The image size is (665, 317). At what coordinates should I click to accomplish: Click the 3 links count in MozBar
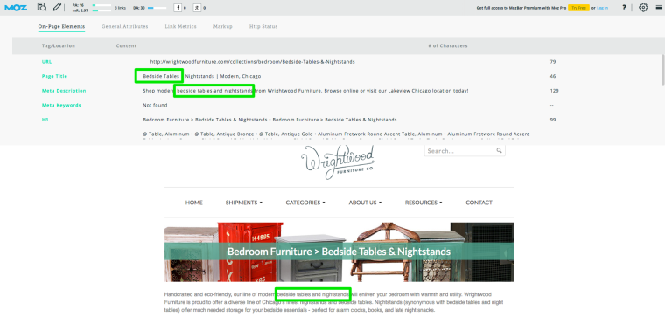(x=120, y=8)
